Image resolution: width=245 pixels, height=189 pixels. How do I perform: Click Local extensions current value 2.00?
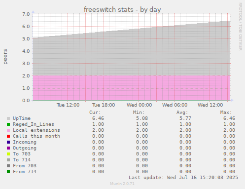pyautogui.click(x=98, y=130)
